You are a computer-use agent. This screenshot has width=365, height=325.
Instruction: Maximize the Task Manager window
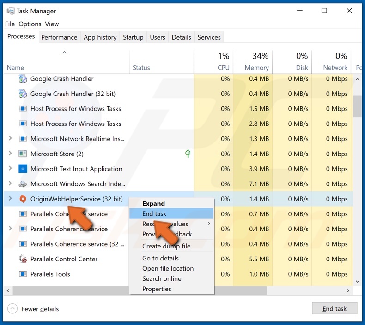click(324, 11)
